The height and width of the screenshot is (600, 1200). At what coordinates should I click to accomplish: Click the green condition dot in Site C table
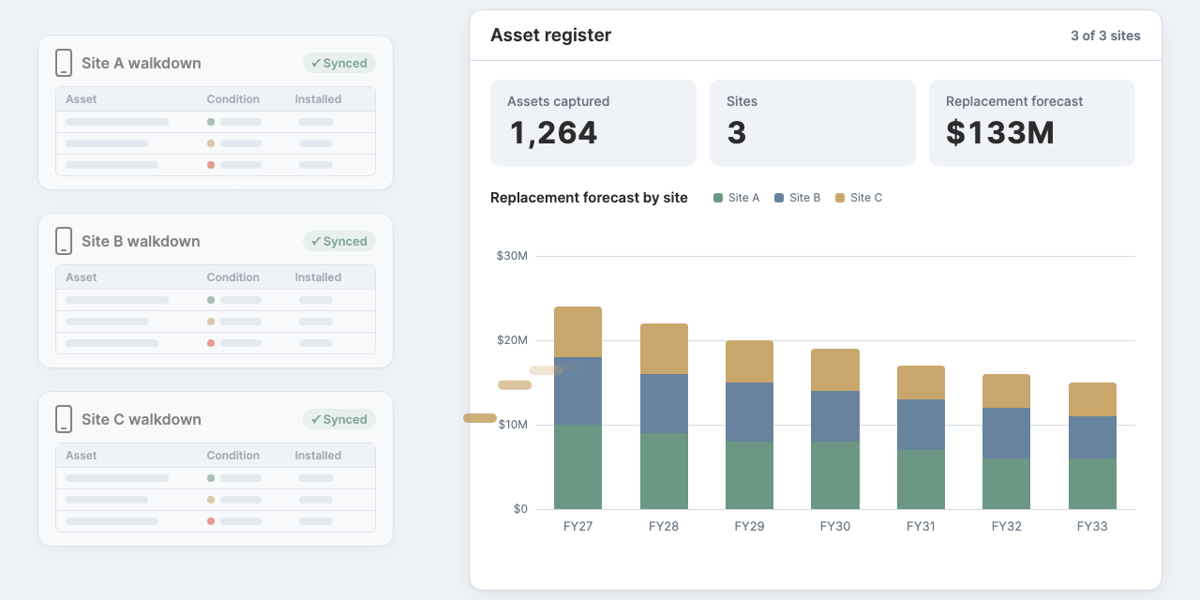211,478
